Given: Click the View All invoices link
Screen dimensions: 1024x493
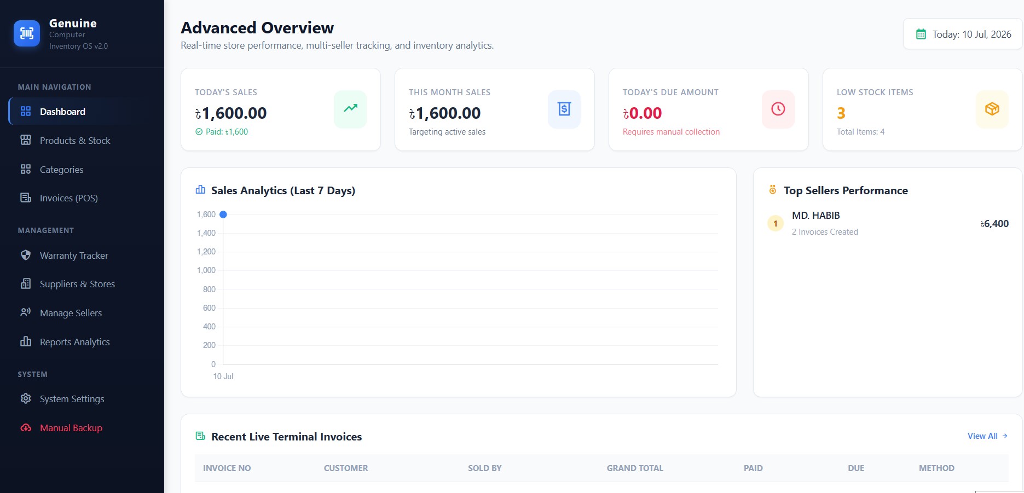Looking at the screenshot, I should 987,436.
